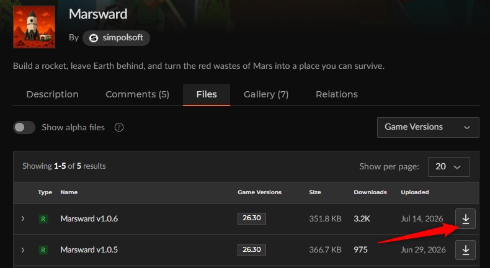Click the Name column header
This screenshot has width=490, height=268.
69,192
